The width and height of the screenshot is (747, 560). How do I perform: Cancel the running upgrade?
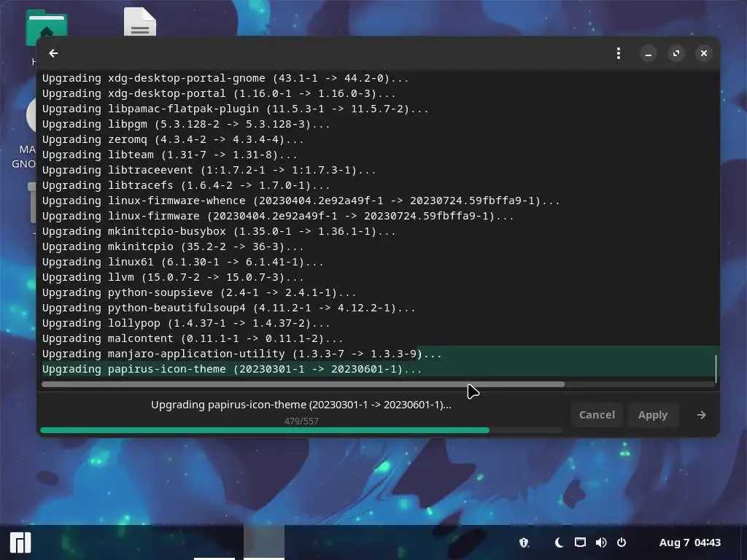[x=597, y=415]
